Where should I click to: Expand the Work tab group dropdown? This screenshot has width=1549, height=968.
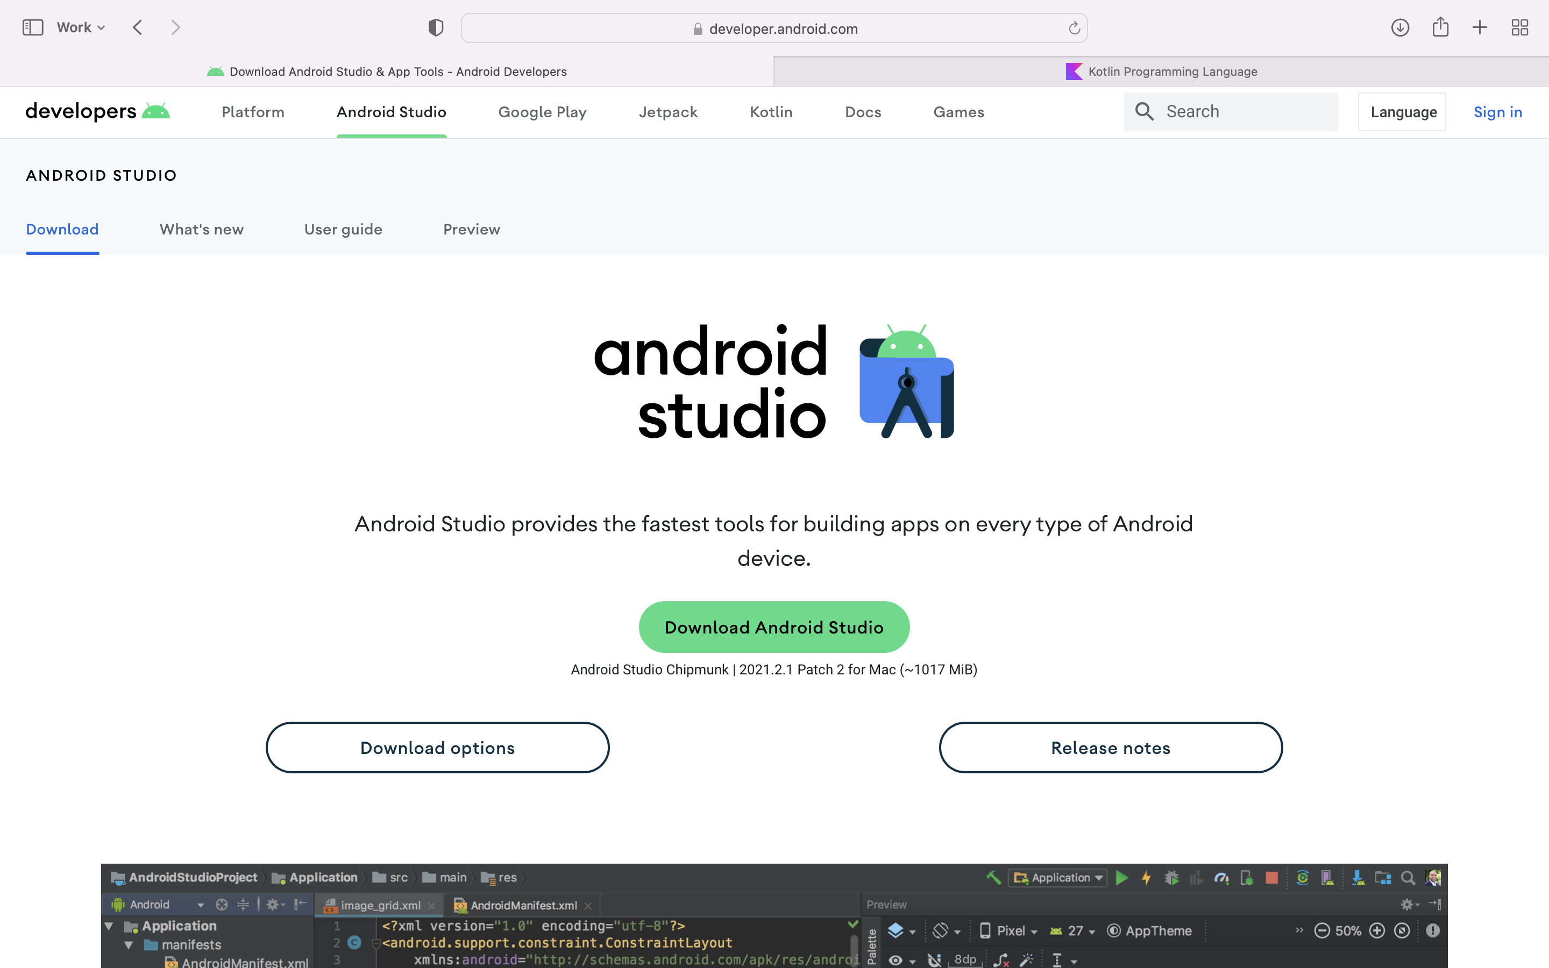tap(81, 27)
